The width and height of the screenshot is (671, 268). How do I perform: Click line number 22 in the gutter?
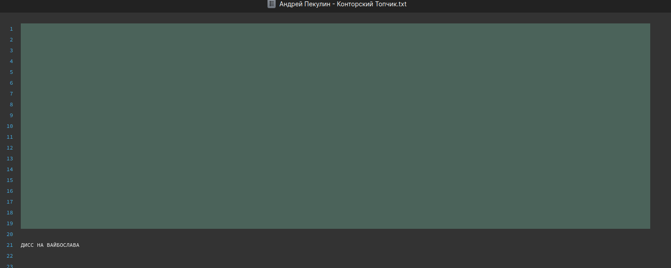coord(10,256)
